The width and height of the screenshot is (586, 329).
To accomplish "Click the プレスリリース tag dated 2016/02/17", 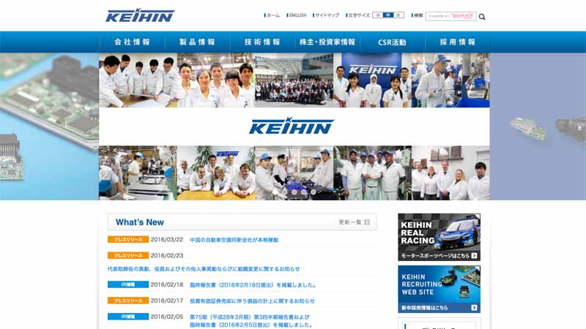I will point(128,300).
